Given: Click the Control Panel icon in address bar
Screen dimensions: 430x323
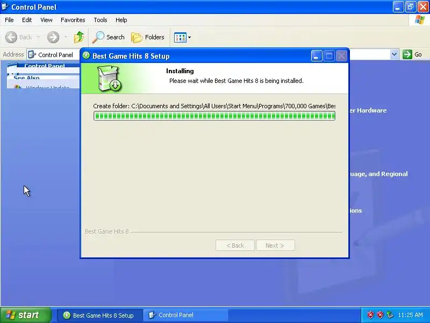Looking at the screenshot, I should tap(32, 54).
